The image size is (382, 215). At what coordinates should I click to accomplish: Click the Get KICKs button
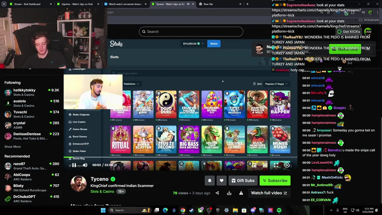click(x=349, y=32)
